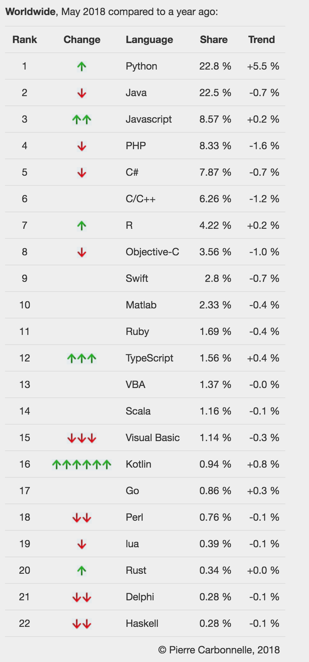Click the green up arrow beside Rust
The width and height of the screenshot is (309, 662).
tap(82, 571)
